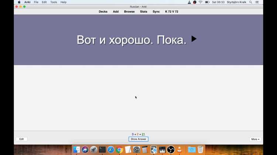This screenshot has width=277, height=155.
Task: Open Google Chrome from the dock
Action: [x=119, y=150]
